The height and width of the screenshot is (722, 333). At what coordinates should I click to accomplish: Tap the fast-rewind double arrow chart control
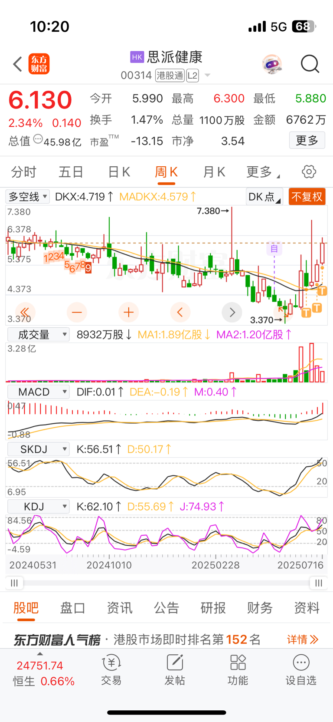tap(25, 312)
